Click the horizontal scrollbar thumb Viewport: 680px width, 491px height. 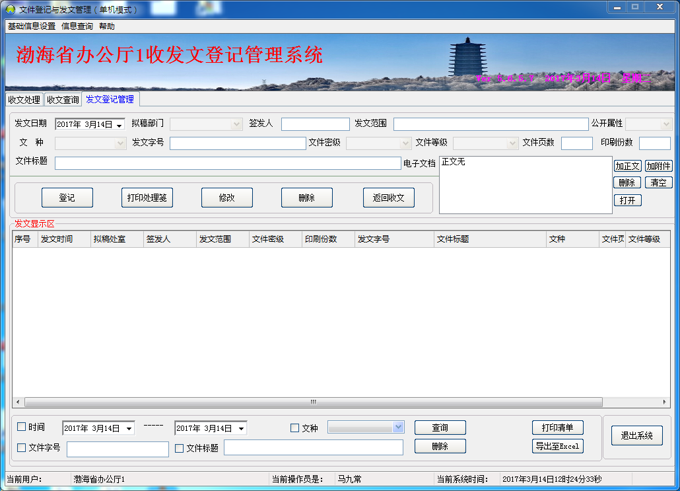[x=314, y=402]
